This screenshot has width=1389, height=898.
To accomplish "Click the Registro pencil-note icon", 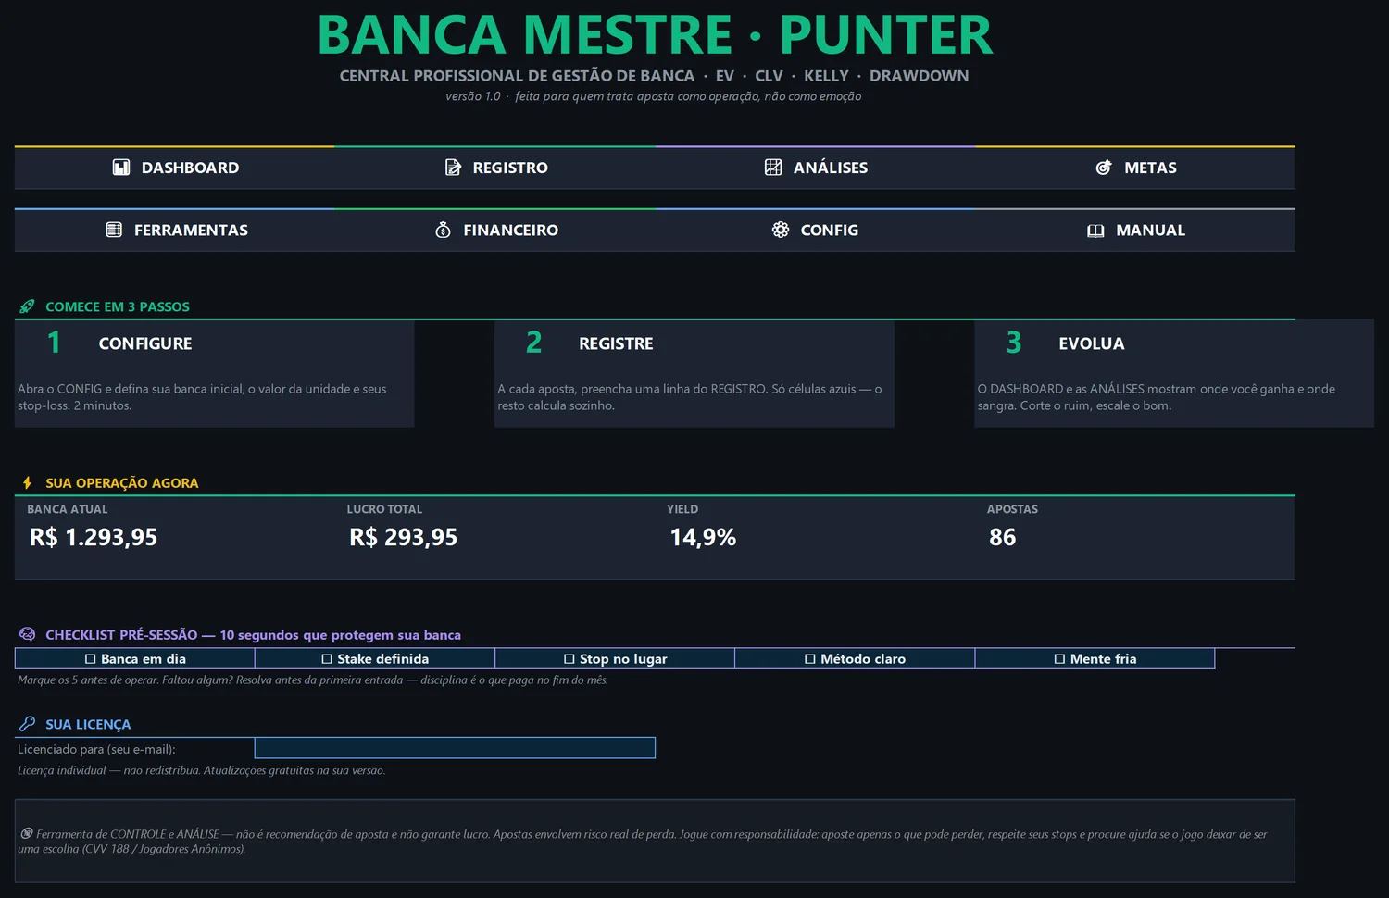I will 453,168.
